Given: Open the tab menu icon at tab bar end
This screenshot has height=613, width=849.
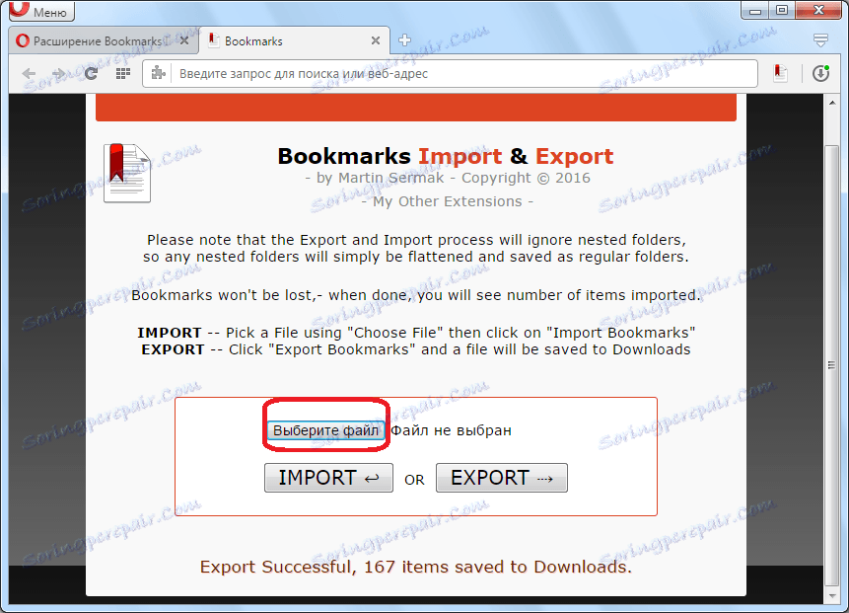Looking at the screenshot, I should (820, 40).
